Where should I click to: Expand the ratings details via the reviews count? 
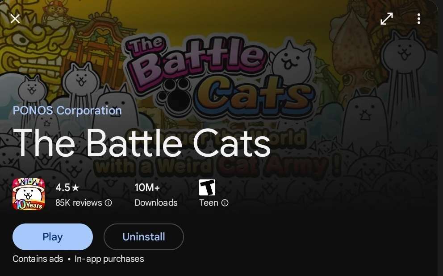tap(78, 203)
